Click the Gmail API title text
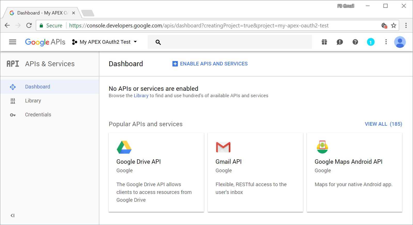 click(229, 162)
